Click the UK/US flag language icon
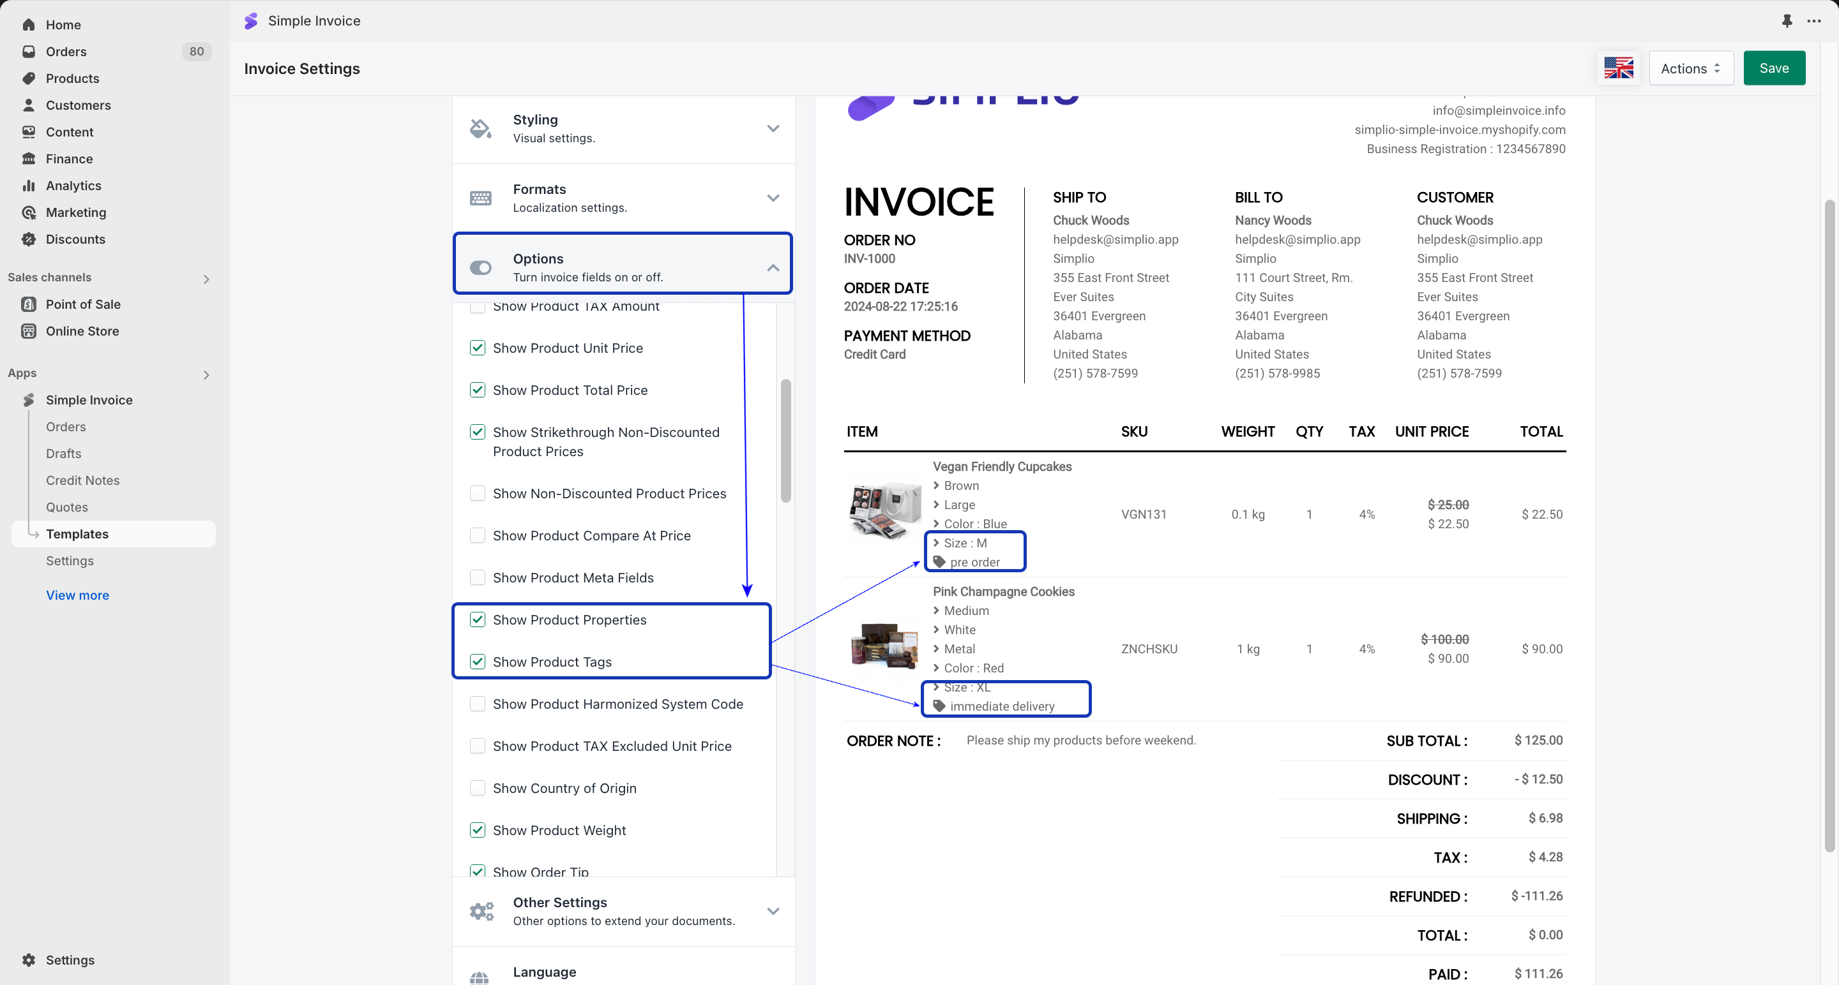This screenshot has width=1839, height=985. 1619,68
